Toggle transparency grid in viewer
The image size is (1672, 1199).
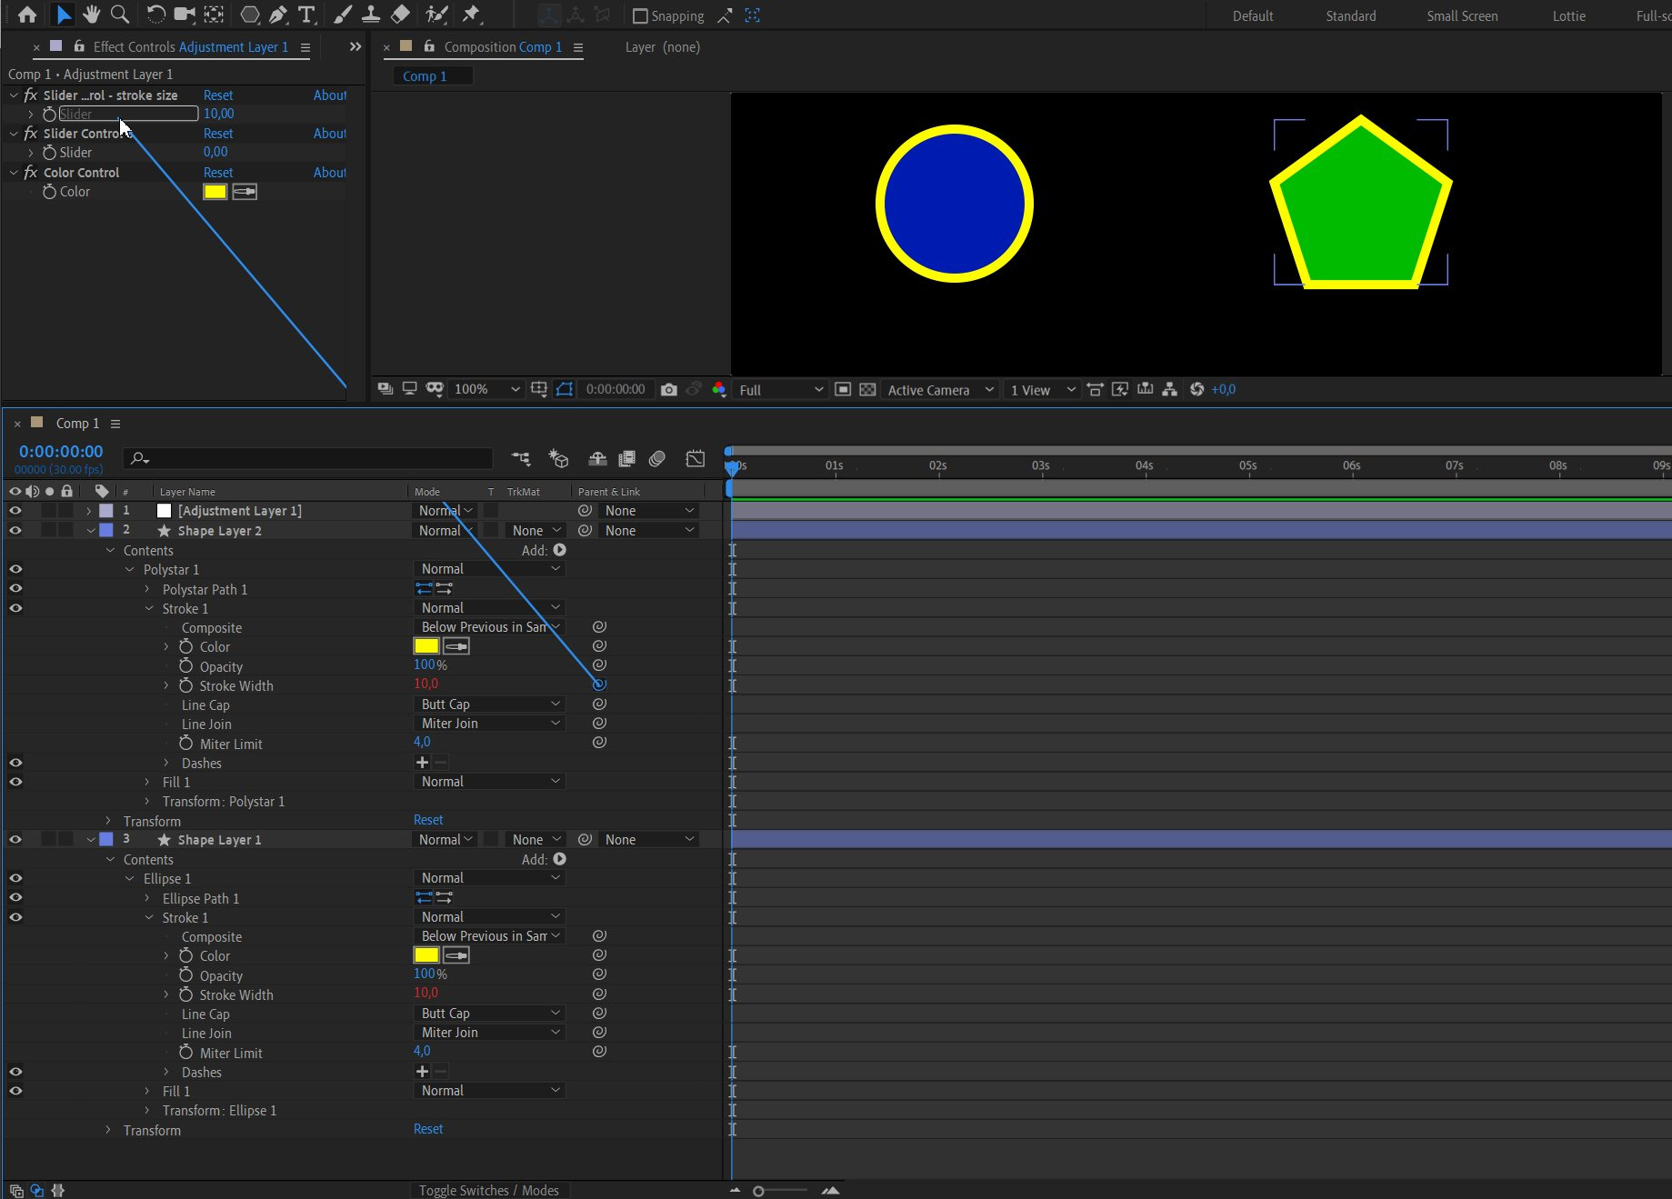point(867,389)
